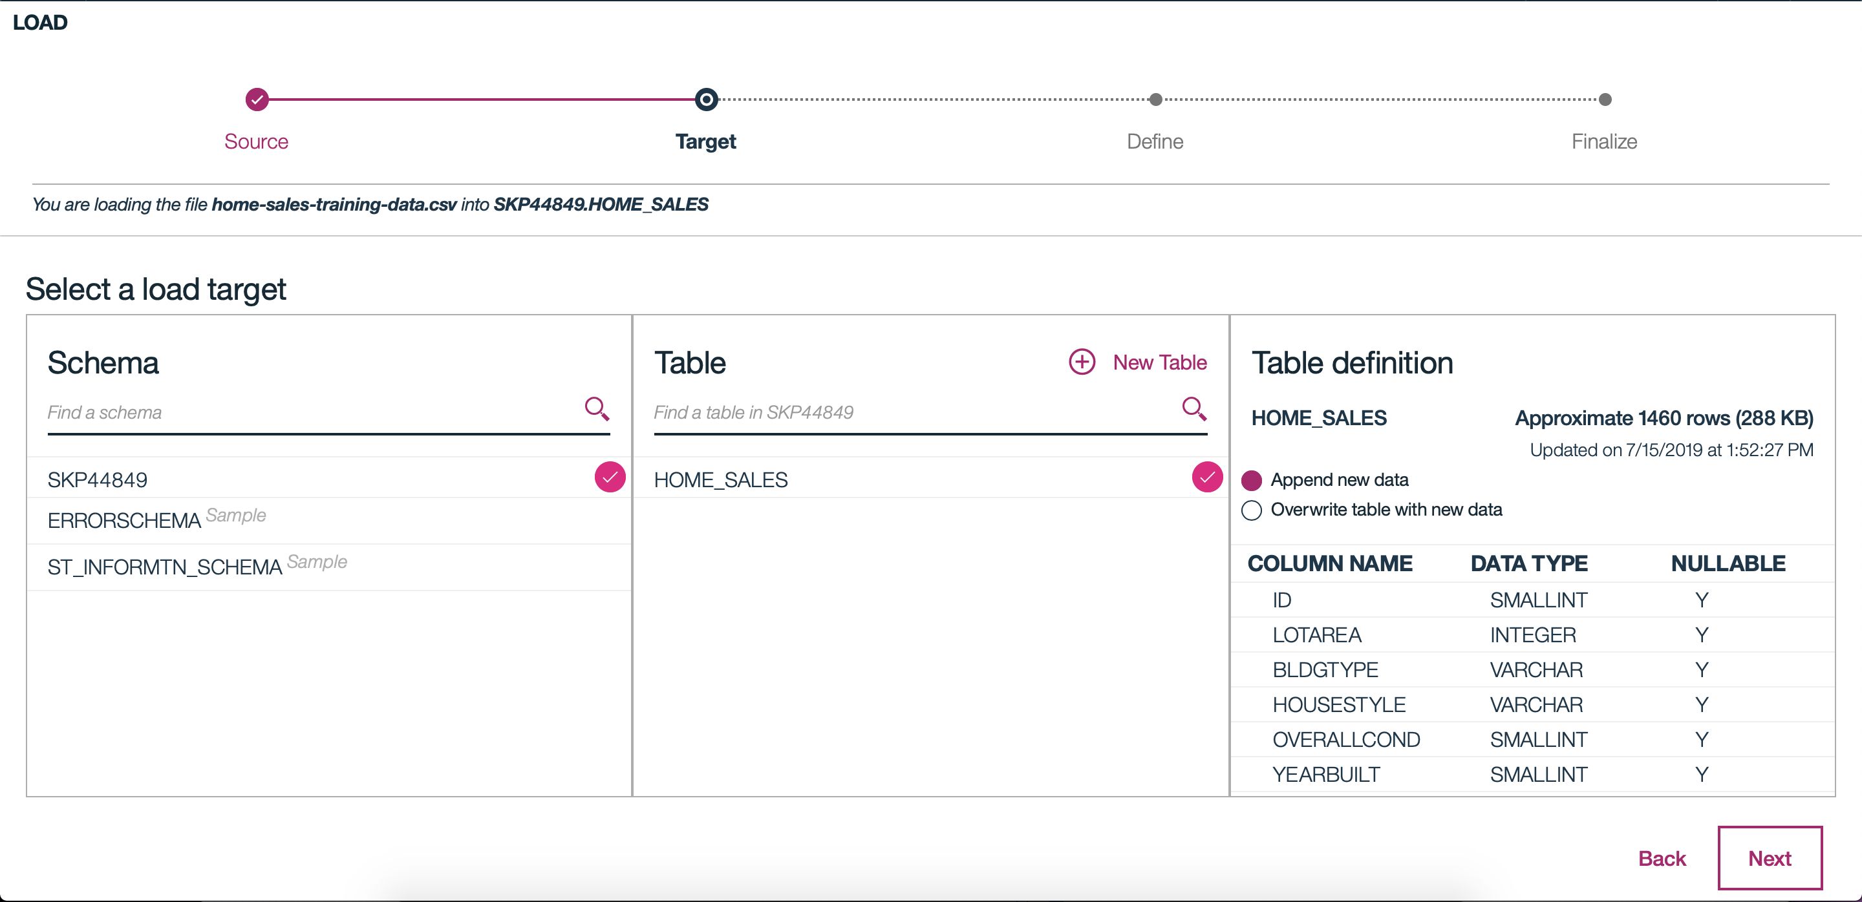Click the completed Source step circle
The height and width of the screenshot is (902, 1862).
pos(257,100)
